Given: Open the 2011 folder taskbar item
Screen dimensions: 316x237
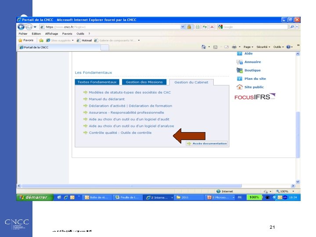Looking at the screenshot, I should tap(190, 197).
